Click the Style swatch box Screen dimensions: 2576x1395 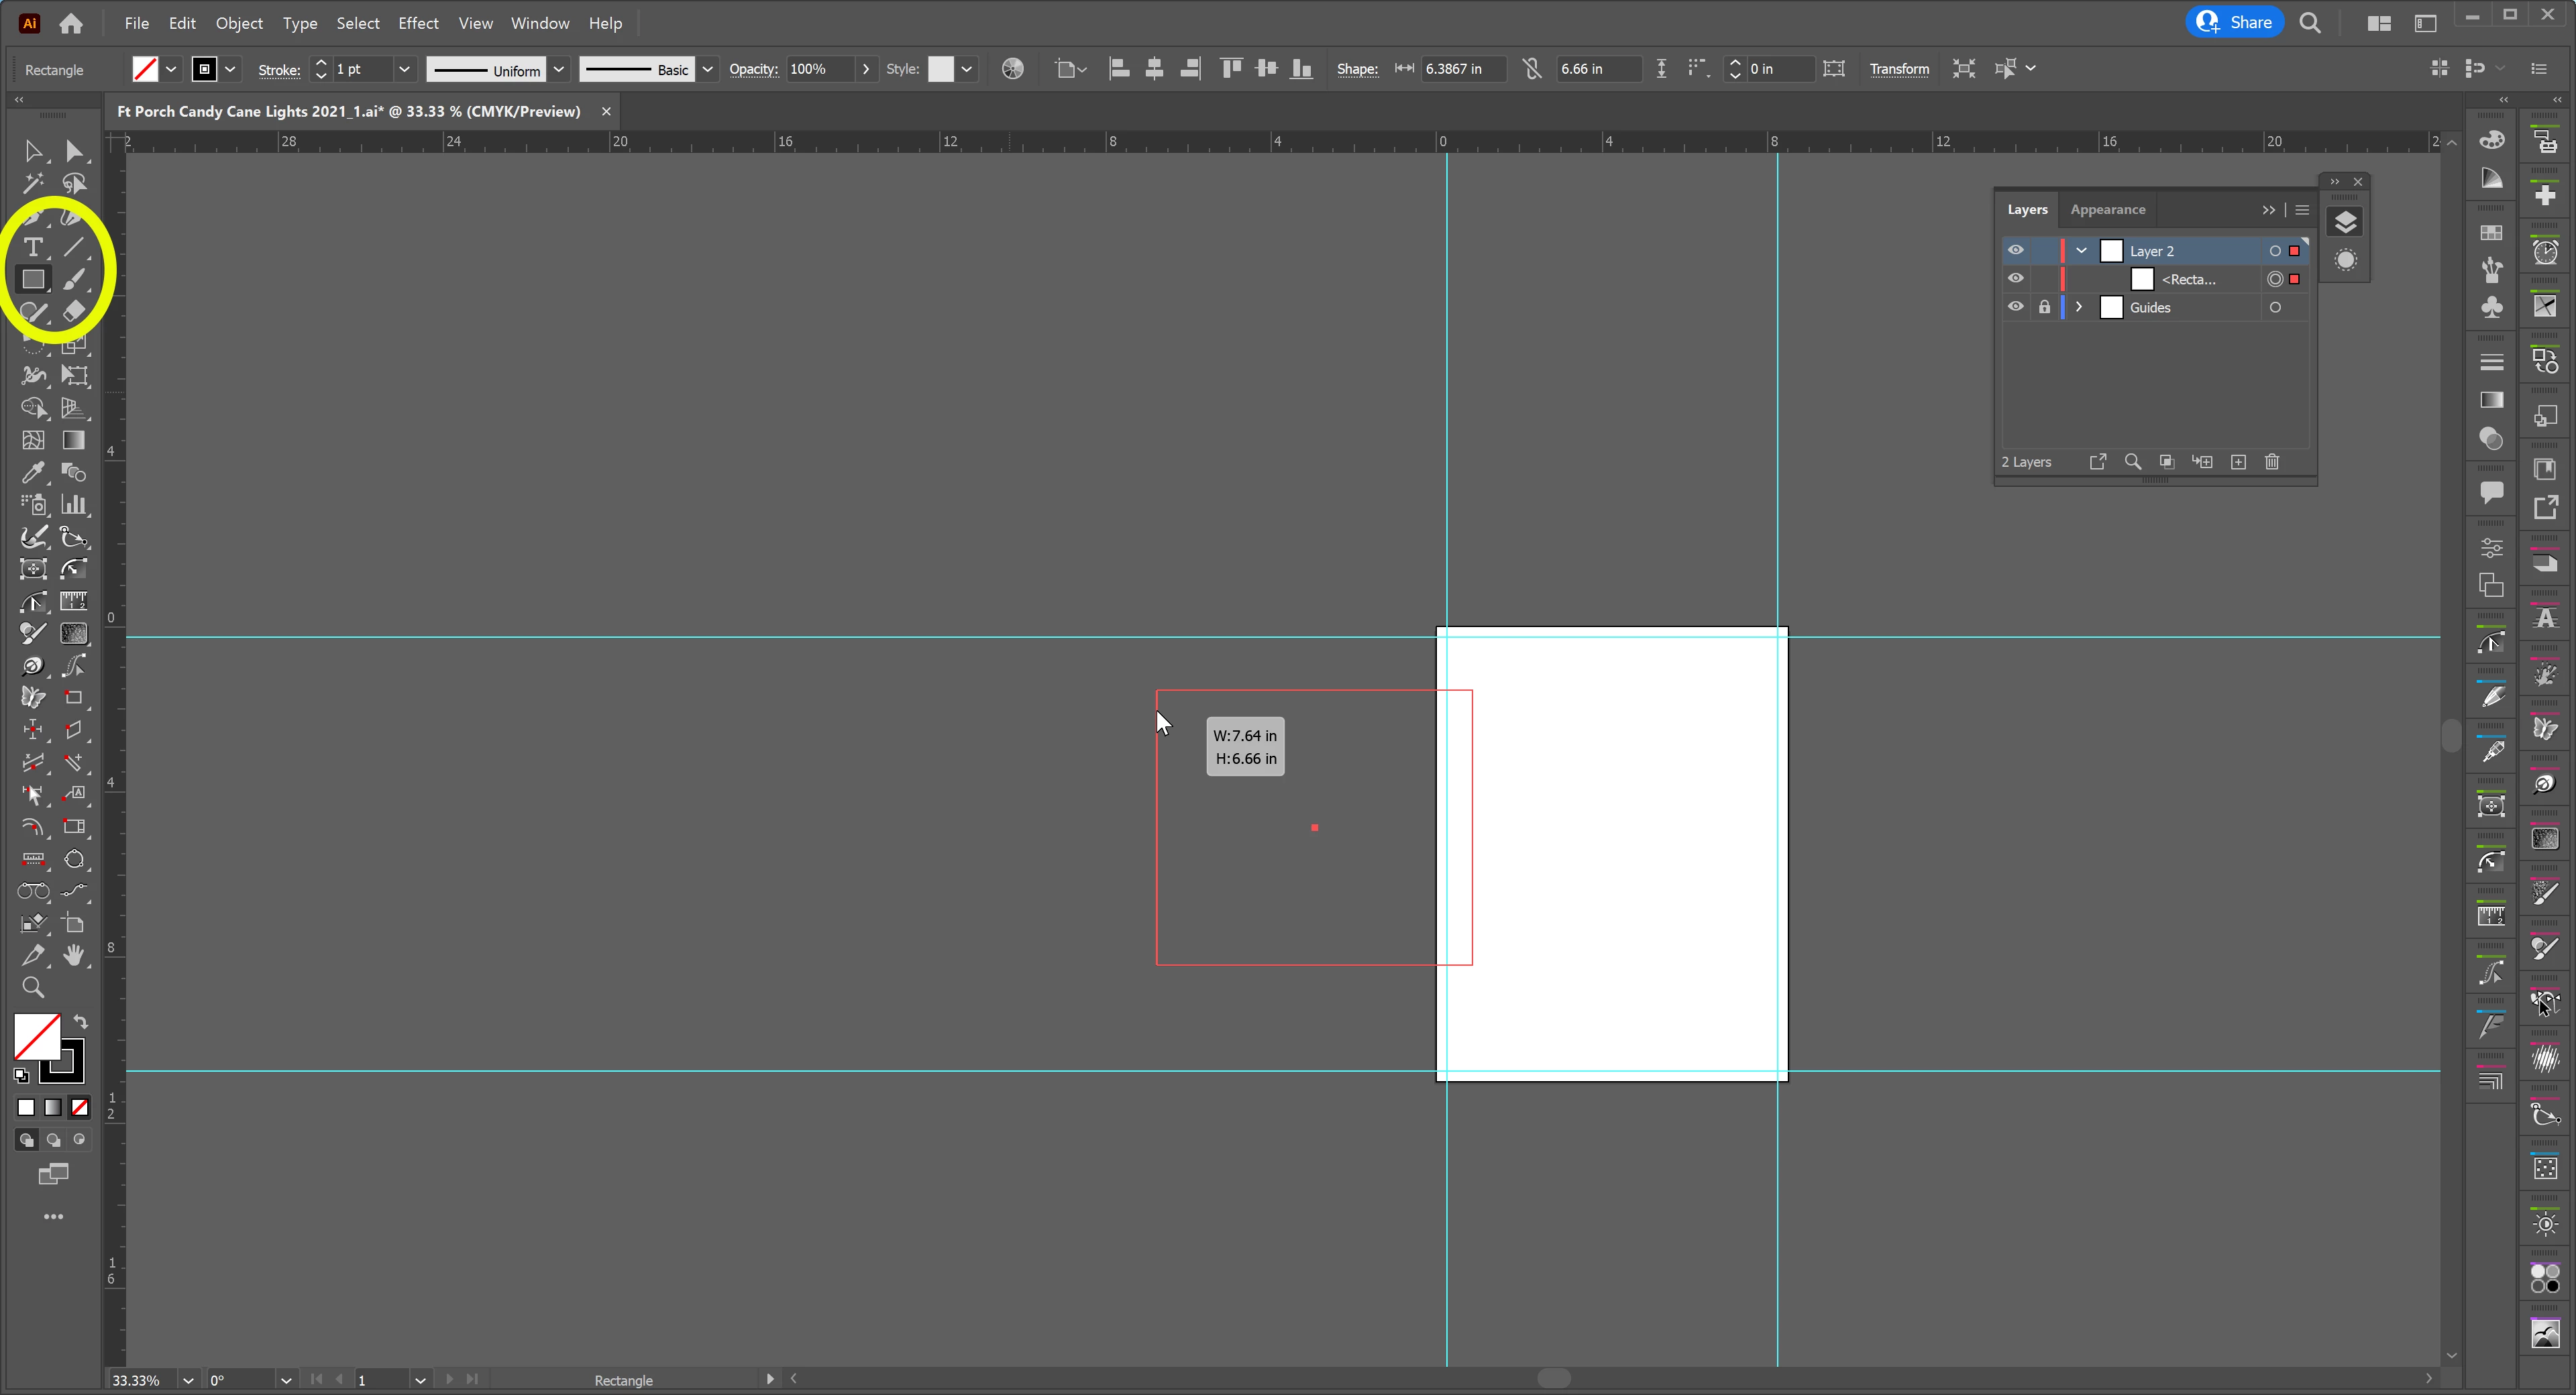[x=941, y=69]
